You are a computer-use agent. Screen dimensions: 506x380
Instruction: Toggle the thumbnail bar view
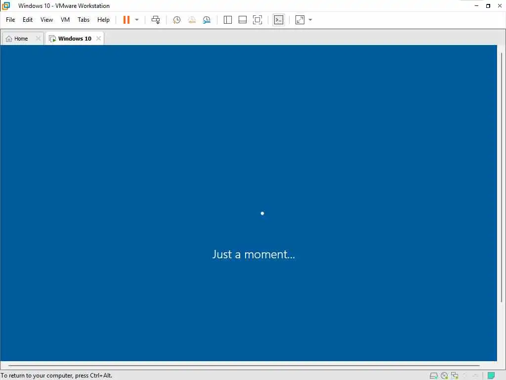point(242,20)
